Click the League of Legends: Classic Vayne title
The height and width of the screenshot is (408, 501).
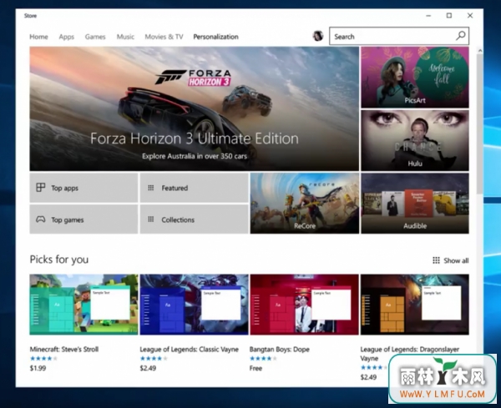pos(190,350)
